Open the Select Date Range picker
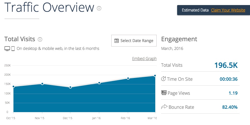This screenshot has height=125, width=250. [134, 41]
